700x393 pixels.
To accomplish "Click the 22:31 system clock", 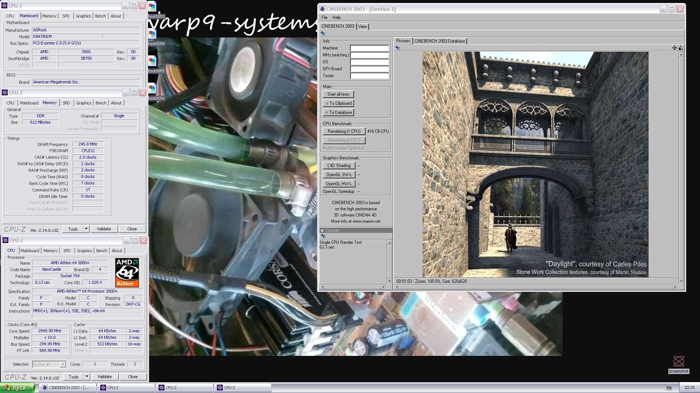I will point(689,388).
